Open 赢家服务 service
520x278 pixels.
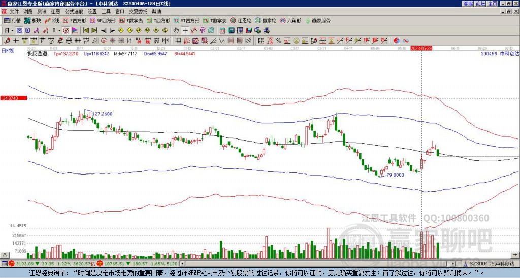point(318,20)
